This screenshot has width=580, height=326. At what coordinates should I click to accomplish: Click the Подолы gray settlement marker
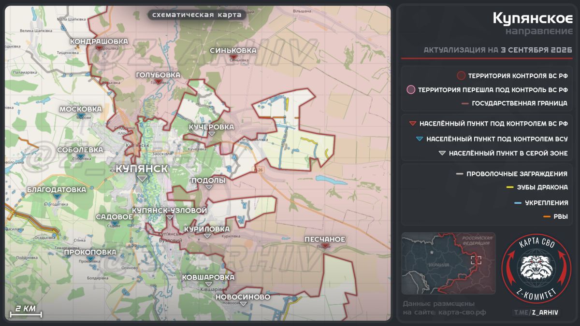pyautogui.click(x=209, y=187)
